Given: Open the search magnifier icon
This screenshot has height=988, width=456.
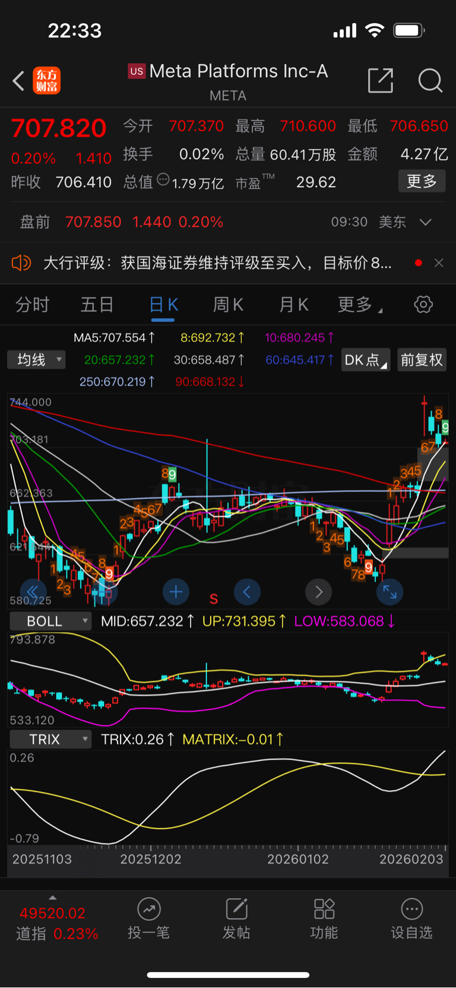Looking at the screenshot, I should tap(430, 80).
